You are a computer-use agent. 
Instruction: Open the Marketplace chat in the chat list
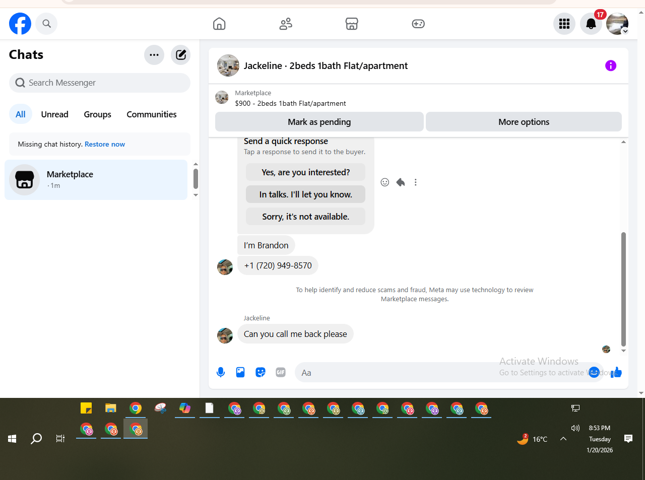pyautogui.click(x=96, y=180)
